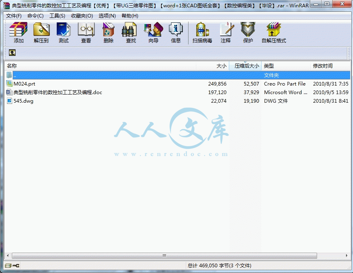
Task: Select the M024.prt file row
Action: pyautogui.click(x=178, y=84)
